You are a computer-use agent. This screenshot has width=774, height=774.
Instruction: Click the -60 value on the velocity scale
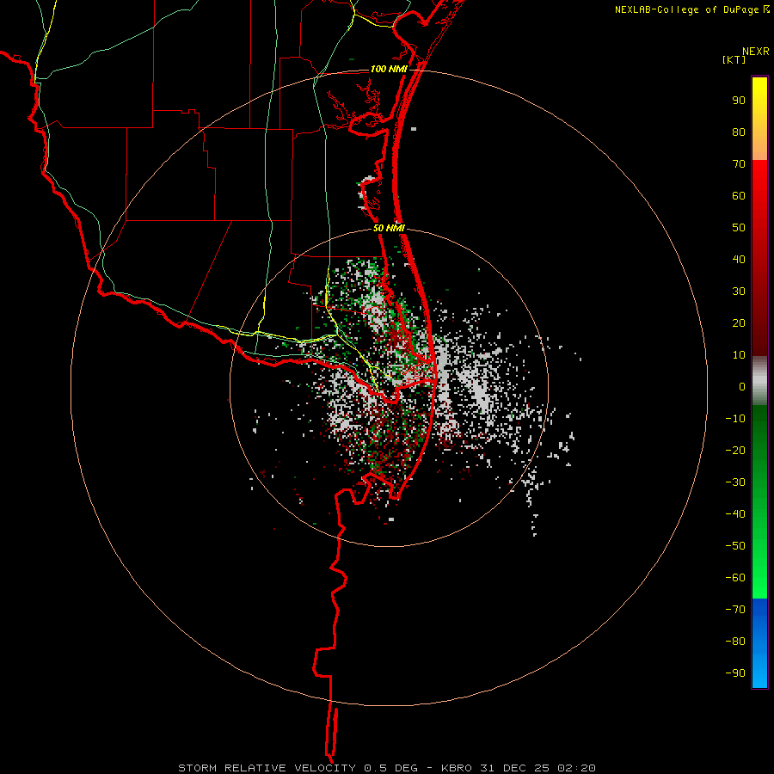[x=735, y=578]
